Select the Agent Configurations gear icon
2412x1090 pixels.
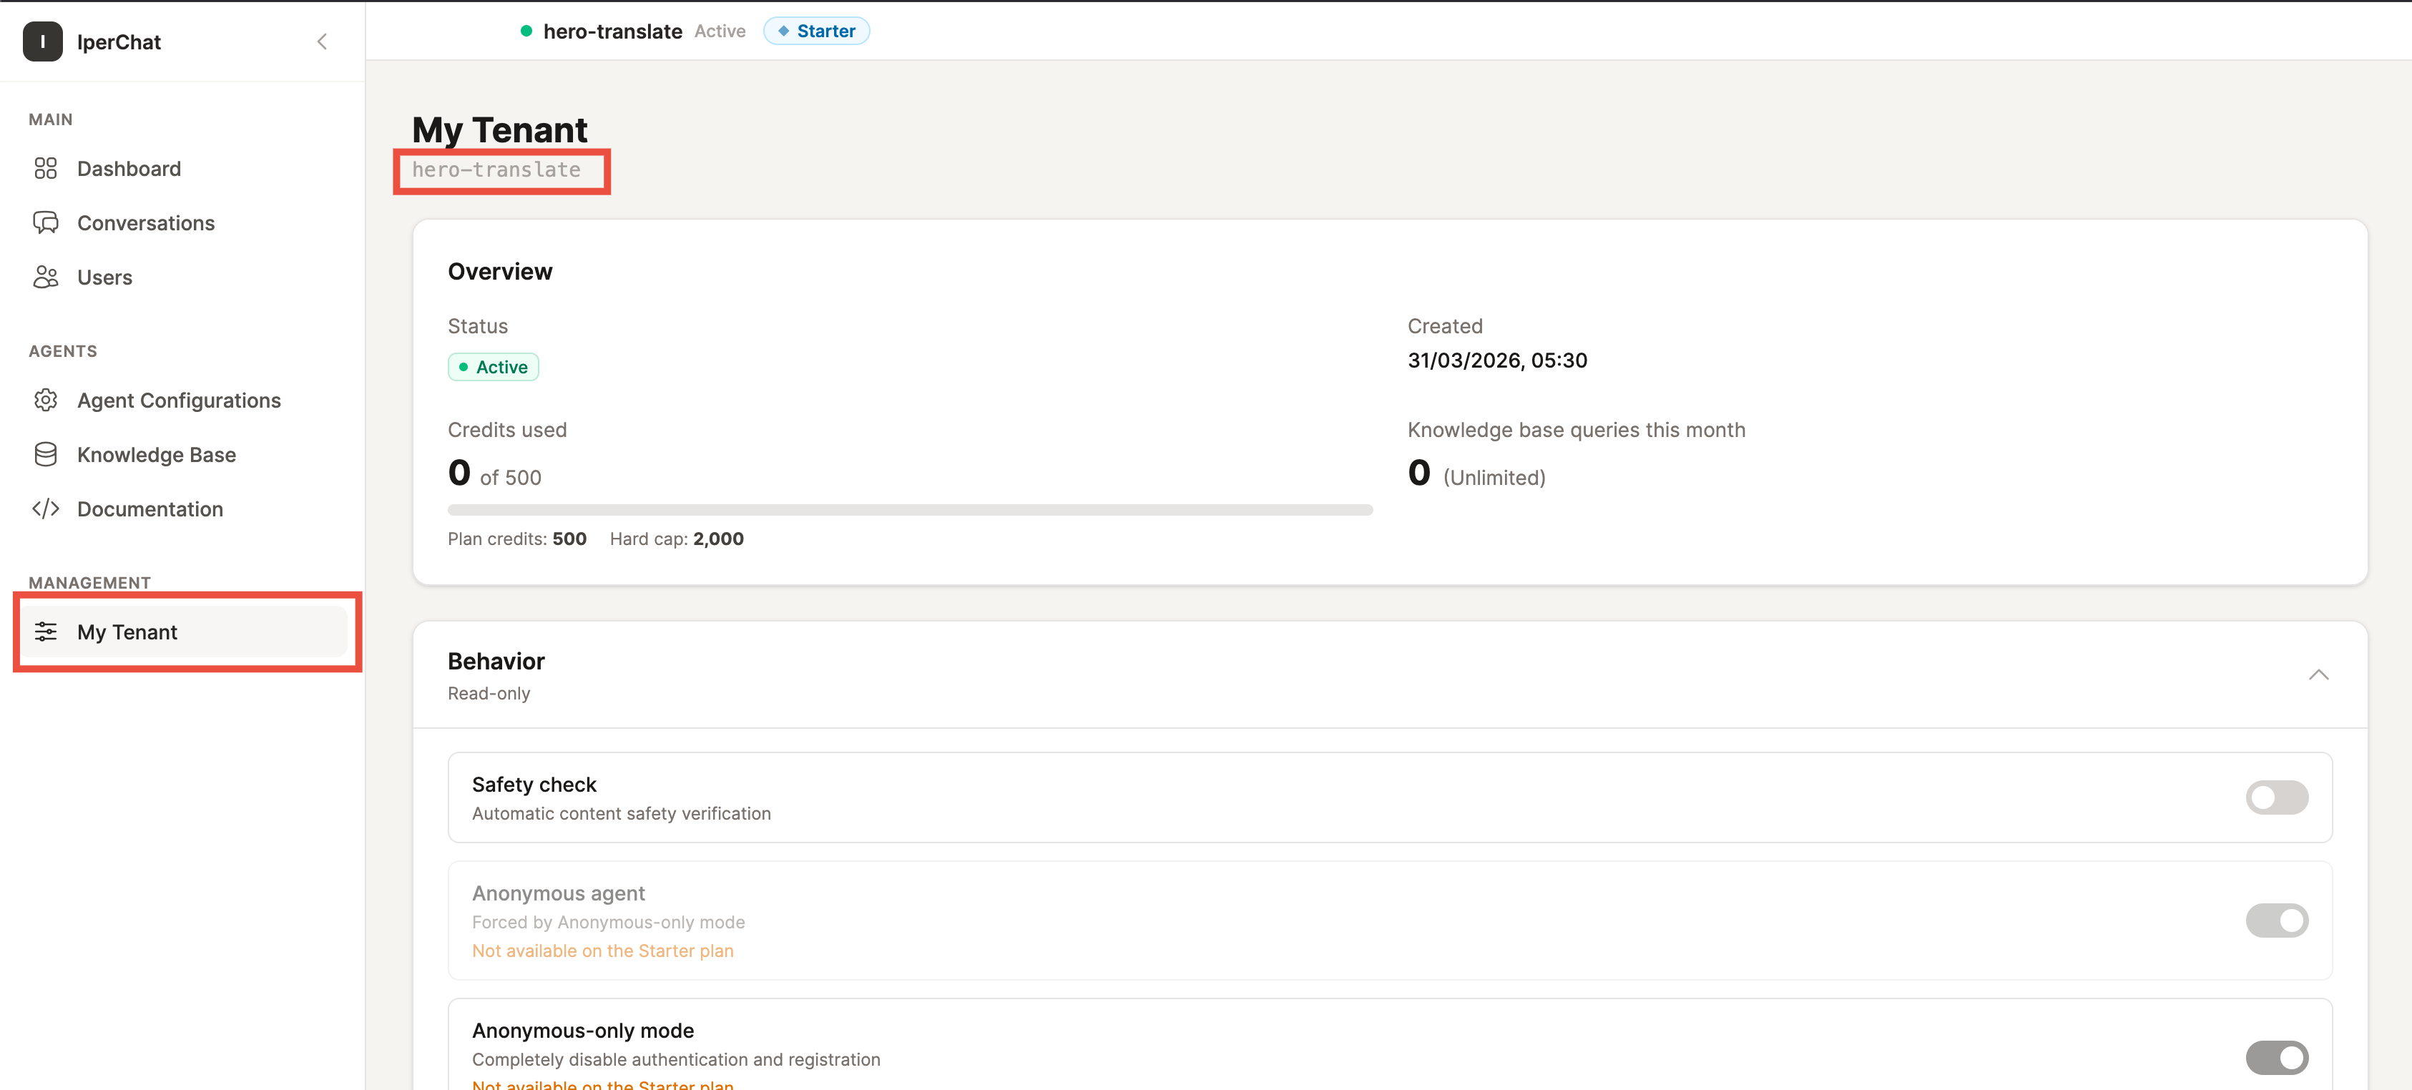pos(45,400)
